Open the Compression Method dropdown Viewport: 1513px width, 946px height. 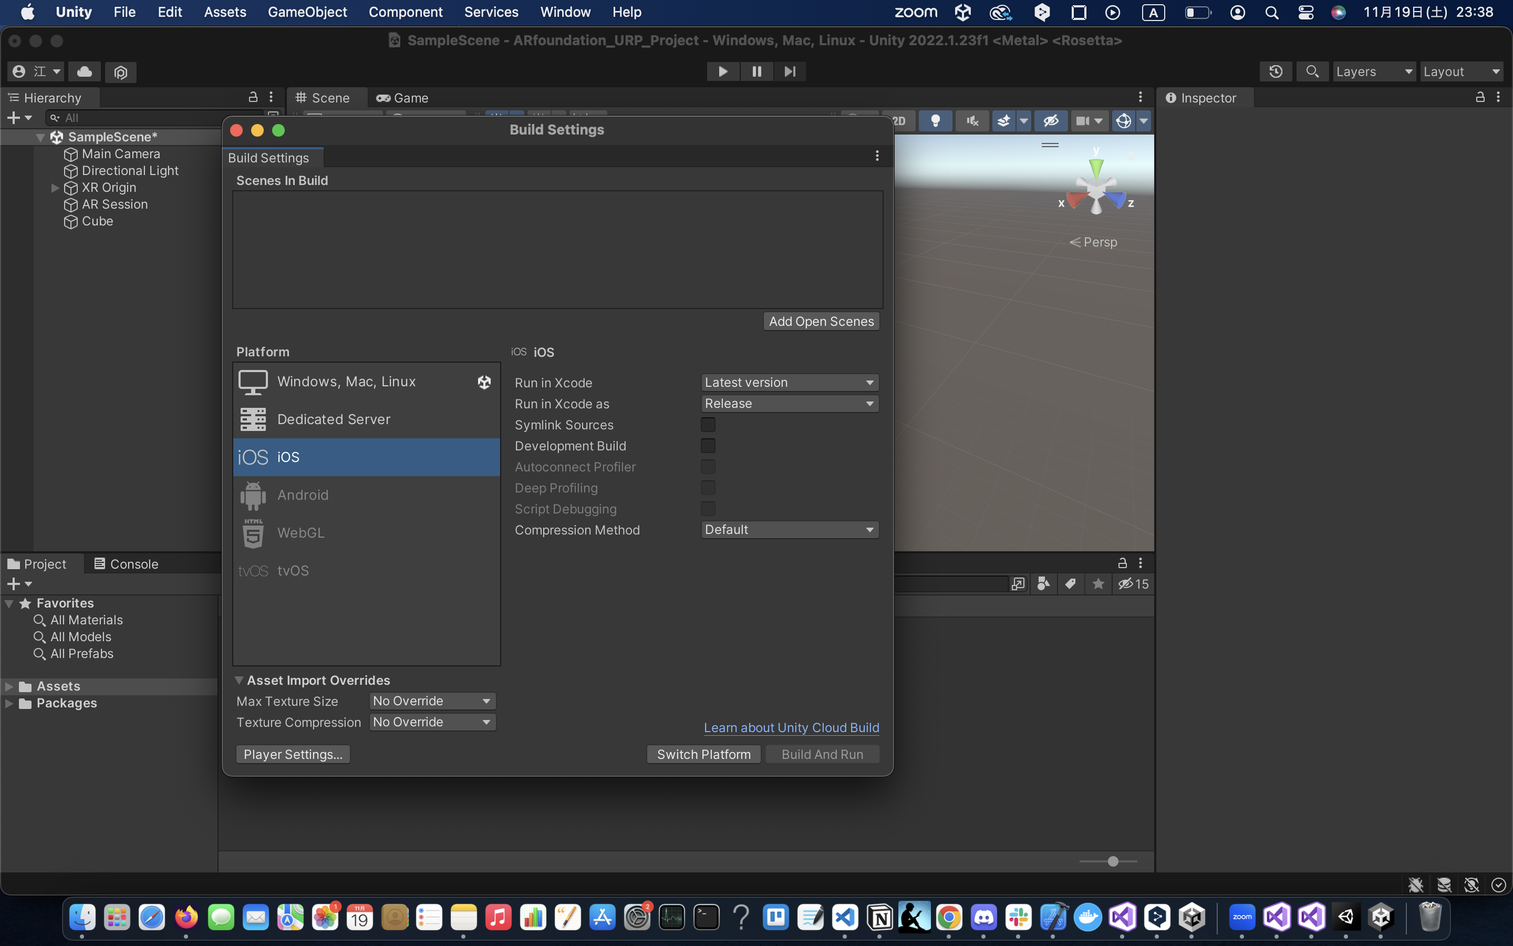coord(790,529)
